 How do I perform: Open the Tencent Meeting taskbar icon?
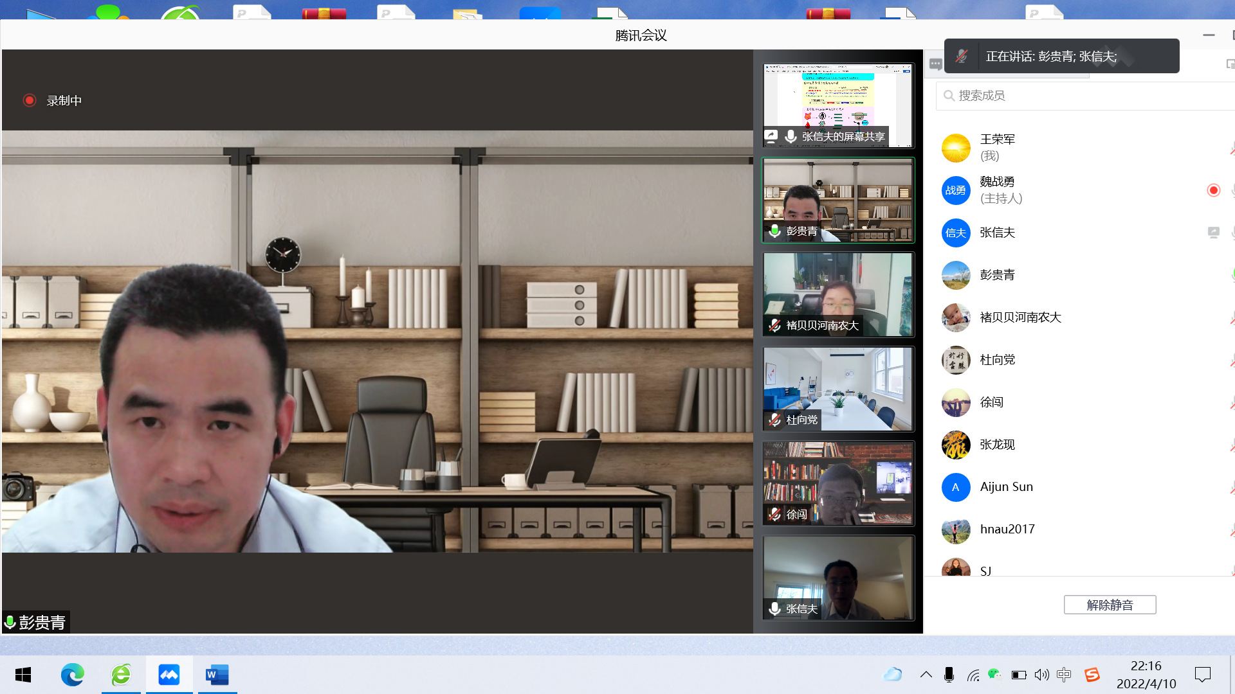coord(169,675)
